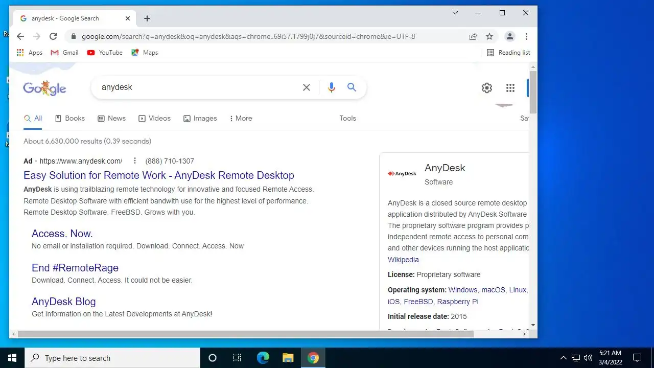
Task: Follow the macOS link
Action: [493, 290]
